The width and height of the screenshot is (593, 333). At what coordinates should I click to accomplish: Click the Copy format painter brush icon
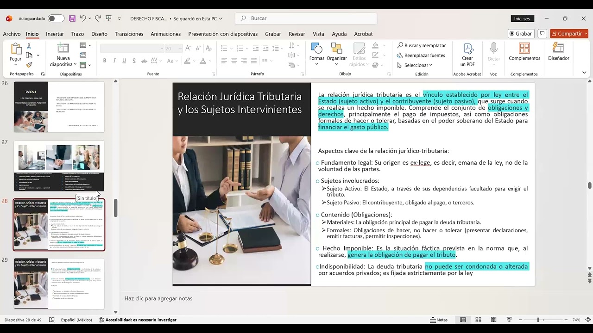coord(29,65)
